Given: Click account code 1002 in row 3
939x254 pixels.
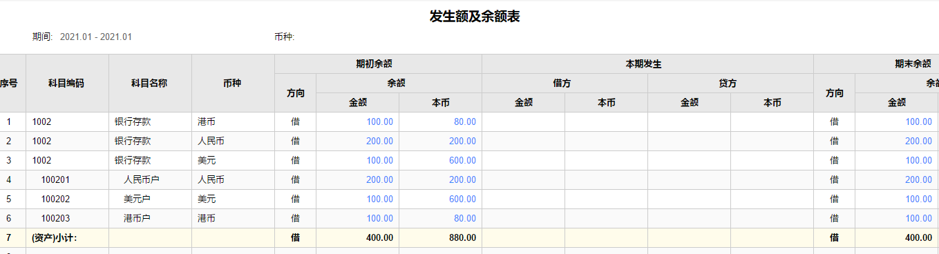Looking at the screenshot, I should pos(41,160).
